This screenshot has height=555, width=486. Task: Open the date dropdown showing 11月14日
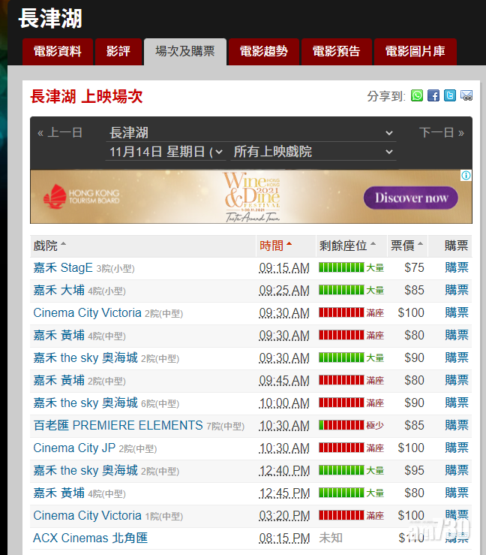(x=166, y=152)
